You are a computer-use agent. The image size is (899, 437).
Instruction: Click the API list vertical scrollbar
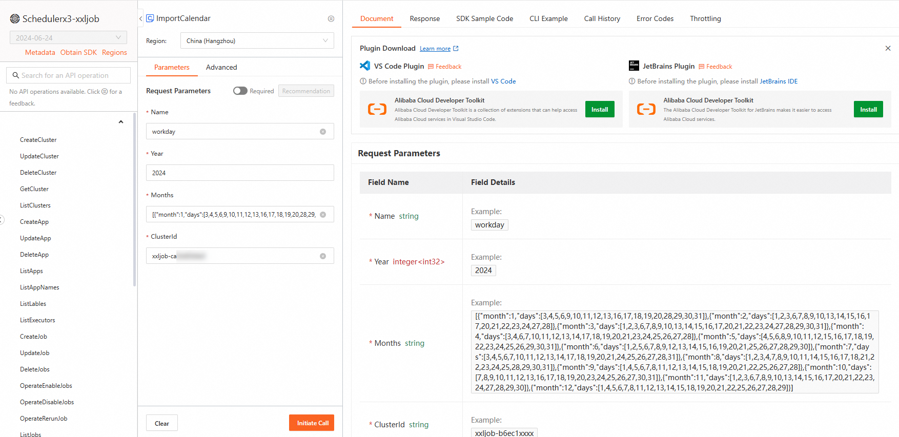[x=135, y=200]
